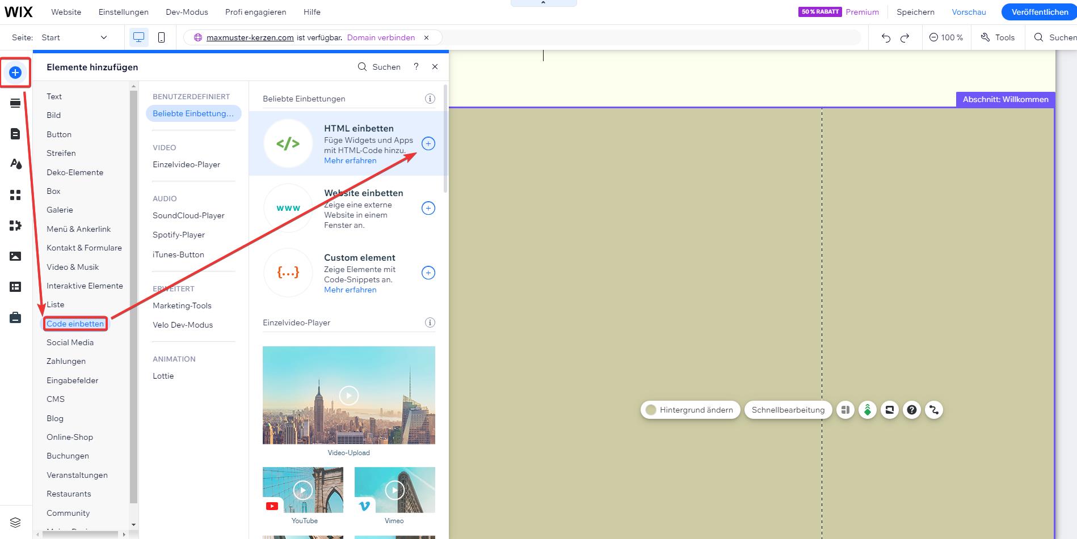Select Lottie subcategory

pyautogui.click(x=163, y=376)
